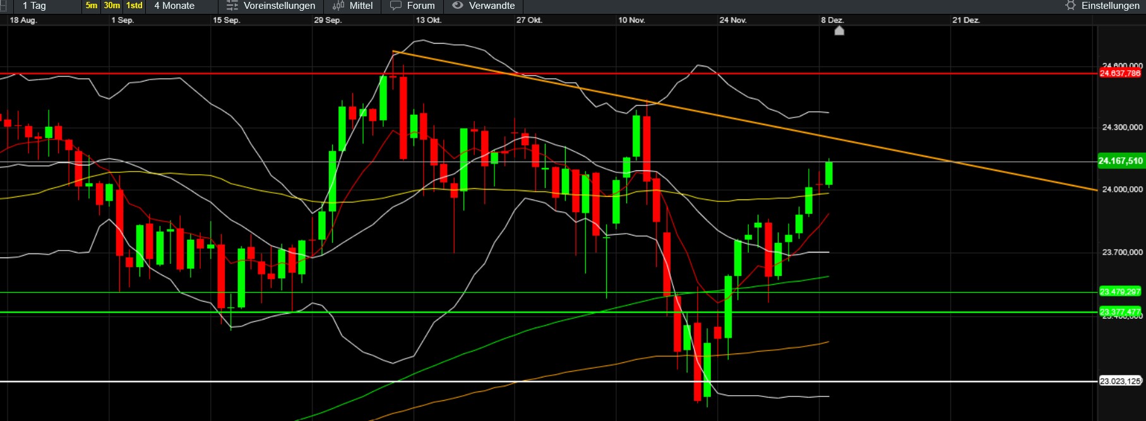Click the candlestick Mittel icon
This screenshot has height=421, width=1146.
[338, 6]
